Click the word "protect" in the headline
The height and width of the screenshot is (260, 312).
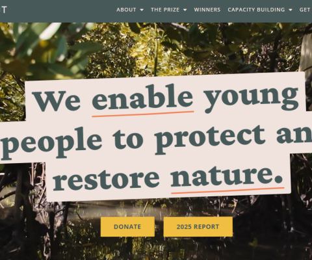click(210, 138)
